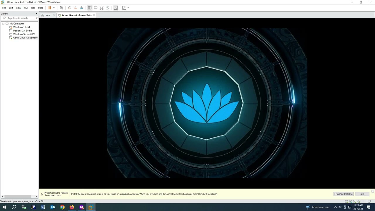Select the Windows 11 x64 VM
375x211 pixels.
coord(21,27)
